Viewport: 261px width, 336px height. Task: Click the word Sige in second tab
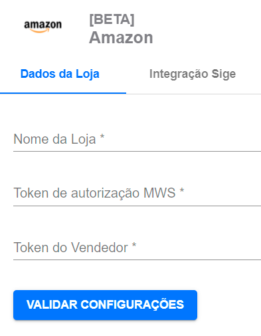(x=224, y=75)
